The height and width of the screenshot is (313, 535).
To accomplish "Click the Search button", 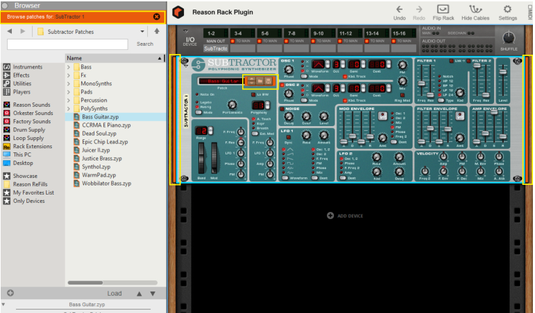I will 145,44.
